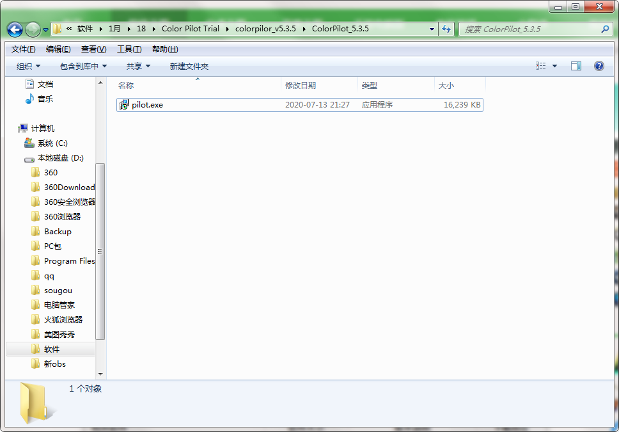This screenshot has height=432, width=619.
Task: Expand arrow after colorpilor_v5.3.5 breadcrumb
Action: (x=304, y=29)
